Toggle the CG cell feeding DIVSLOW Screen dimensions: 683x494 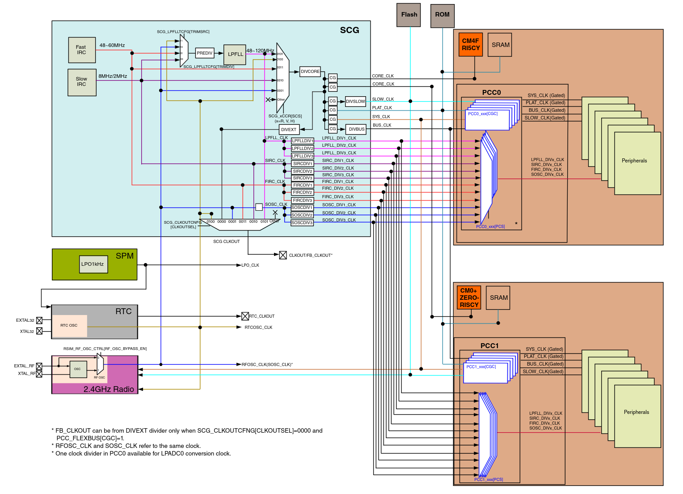[333, 102]
